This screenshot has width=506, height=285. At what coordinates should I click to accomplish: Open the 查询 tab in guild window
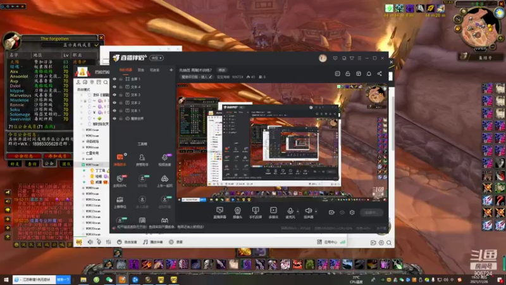coord(32,164)
